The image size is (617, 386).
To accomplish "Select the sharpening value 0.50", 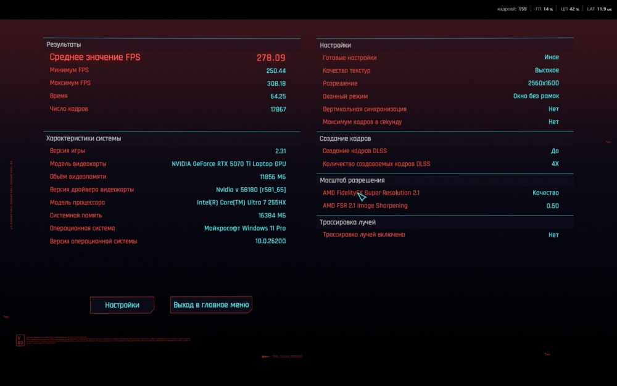I will [552, 206].
